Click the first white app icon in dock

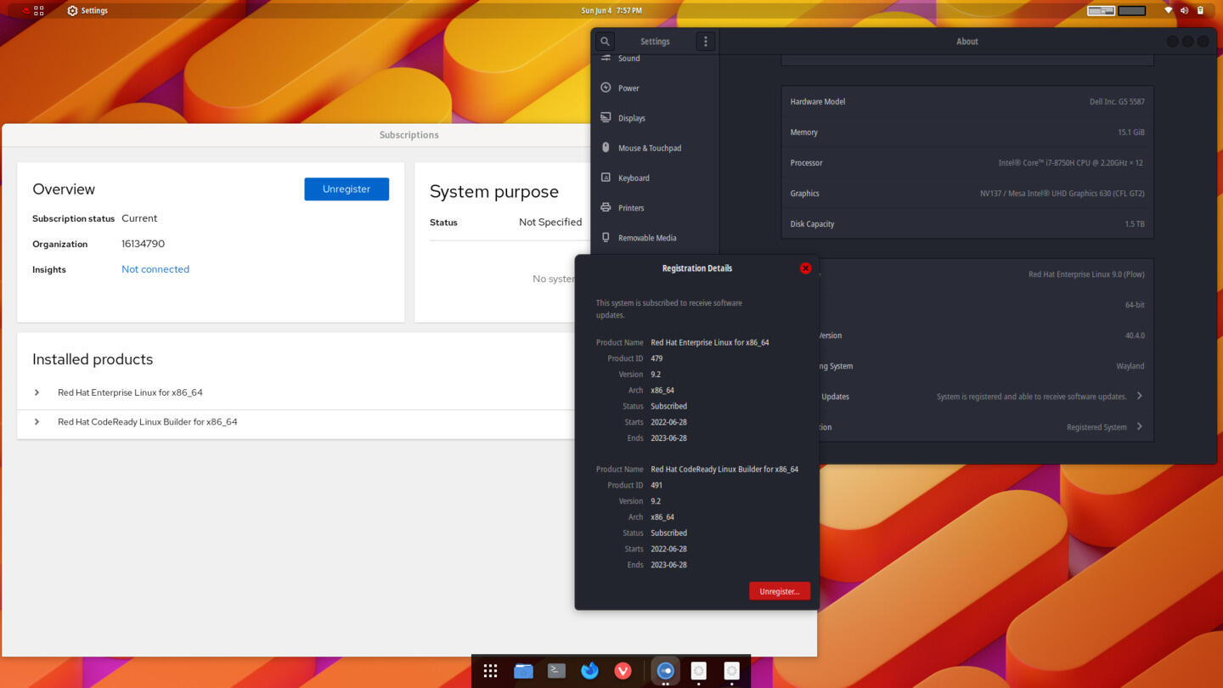point(698,671)
